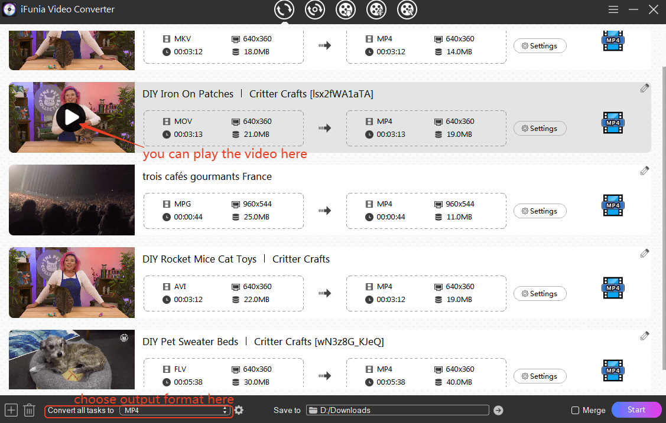666x423 pixels.
Task: Open the video Compress tab icon
Action: (x=376, y=9)
